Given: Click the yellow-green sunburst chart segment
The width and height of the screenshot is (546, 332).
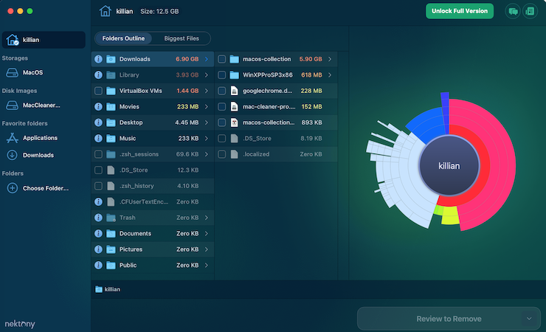Looking at the screenshot, I should tap(449, 215).
